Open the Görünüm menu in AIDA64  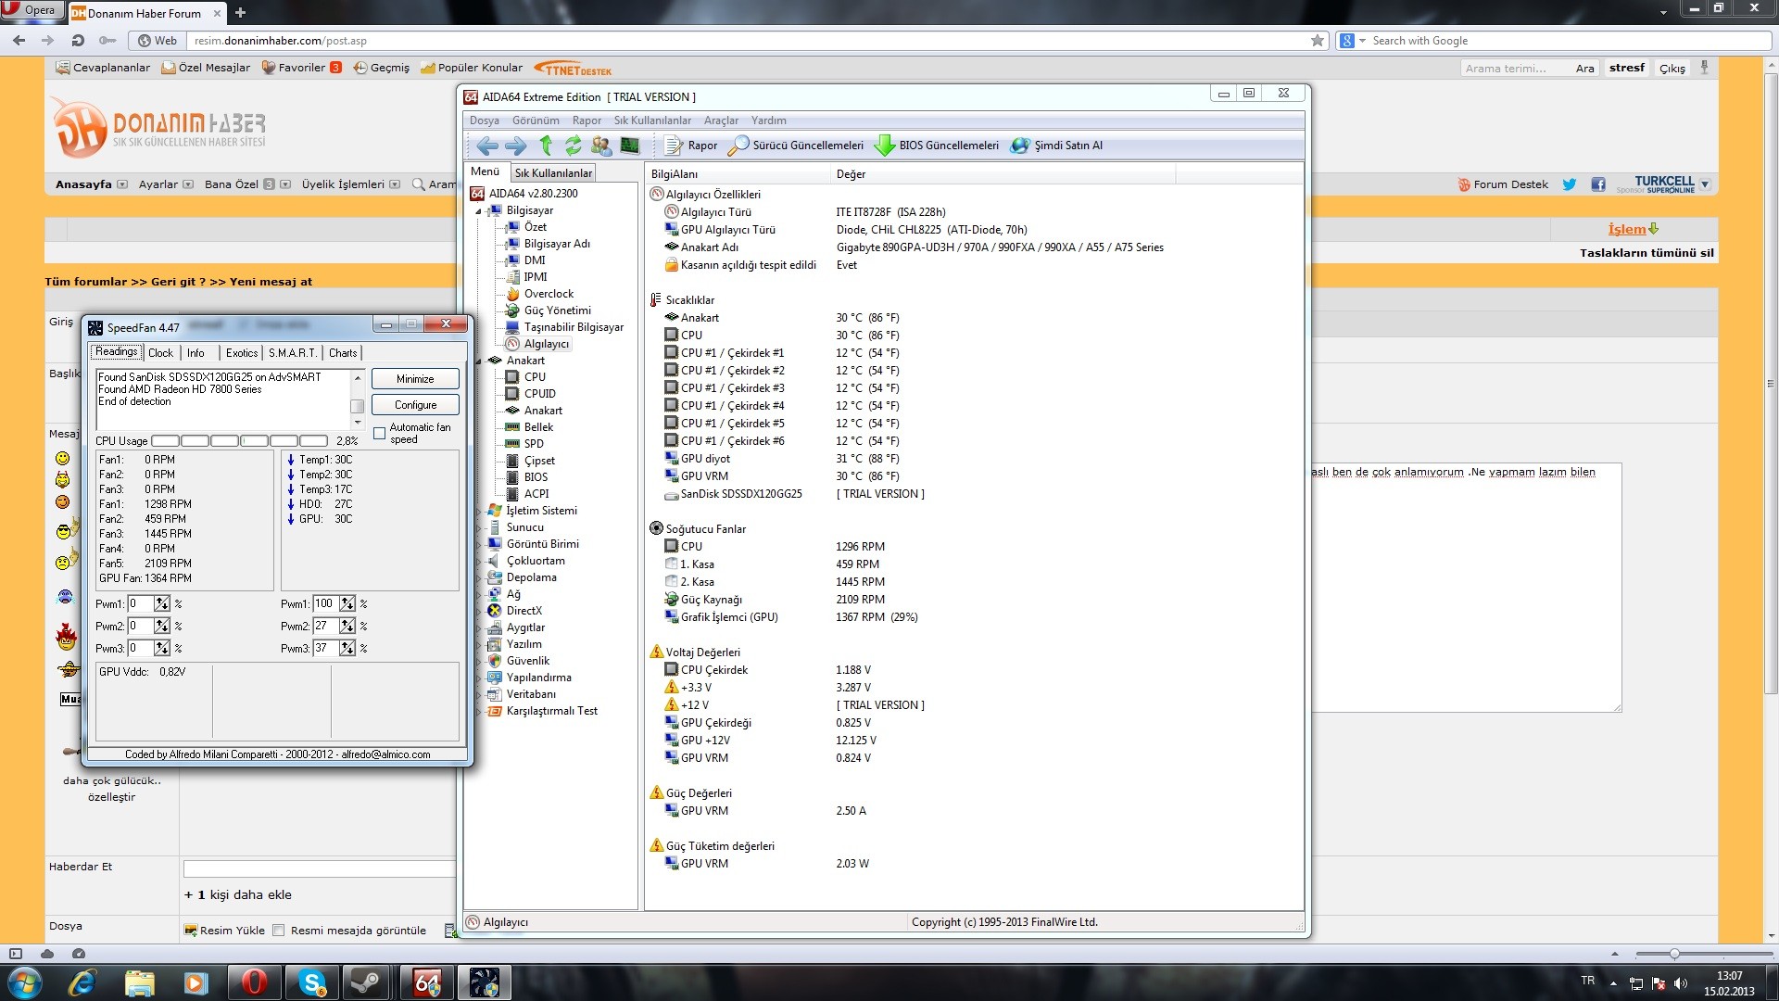(x=536, y=120)
